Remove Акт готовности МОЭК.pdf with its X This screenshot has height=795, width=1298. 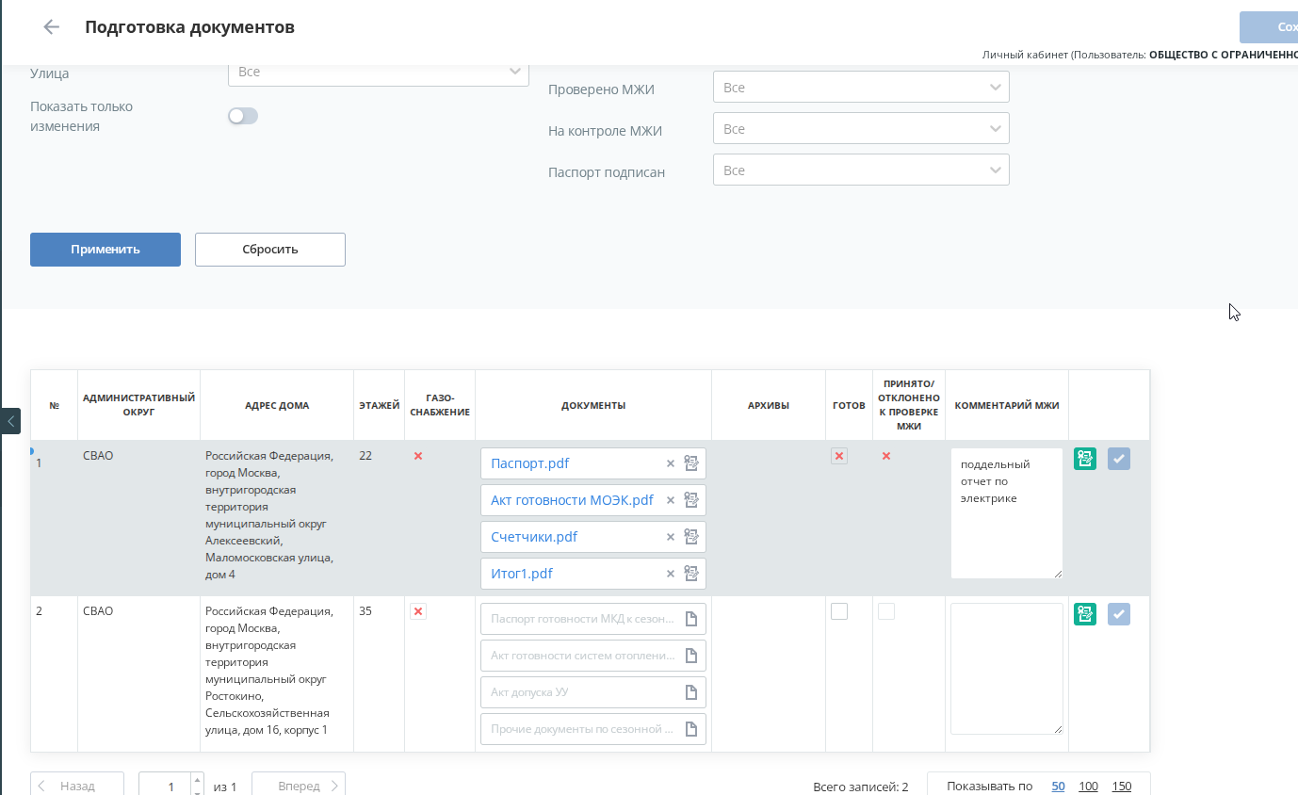(x=671, y=500)
